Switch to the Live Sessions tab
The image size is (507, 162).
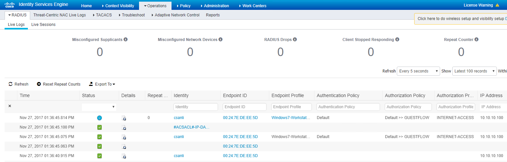[43, 25]
